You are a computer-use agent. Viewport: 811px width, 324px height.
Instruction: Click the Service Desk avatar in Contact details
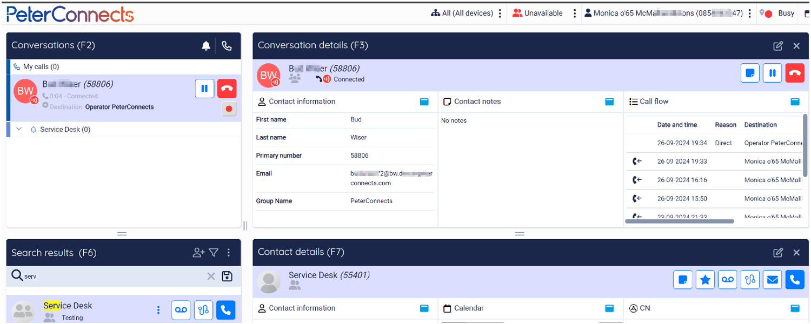pos(268,282)
